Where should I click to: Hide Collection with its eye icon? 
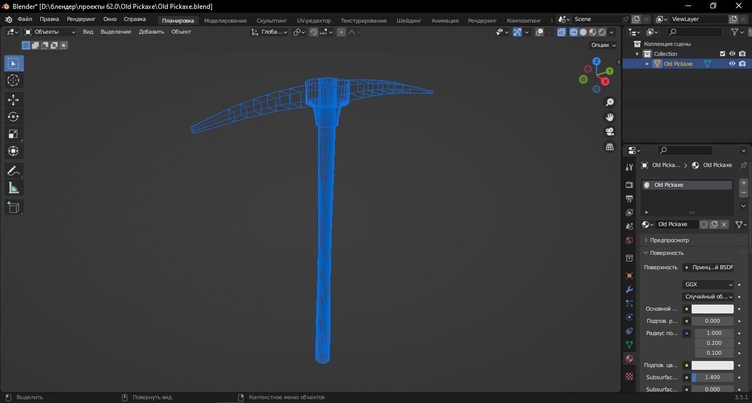click(x=732, y=54)
